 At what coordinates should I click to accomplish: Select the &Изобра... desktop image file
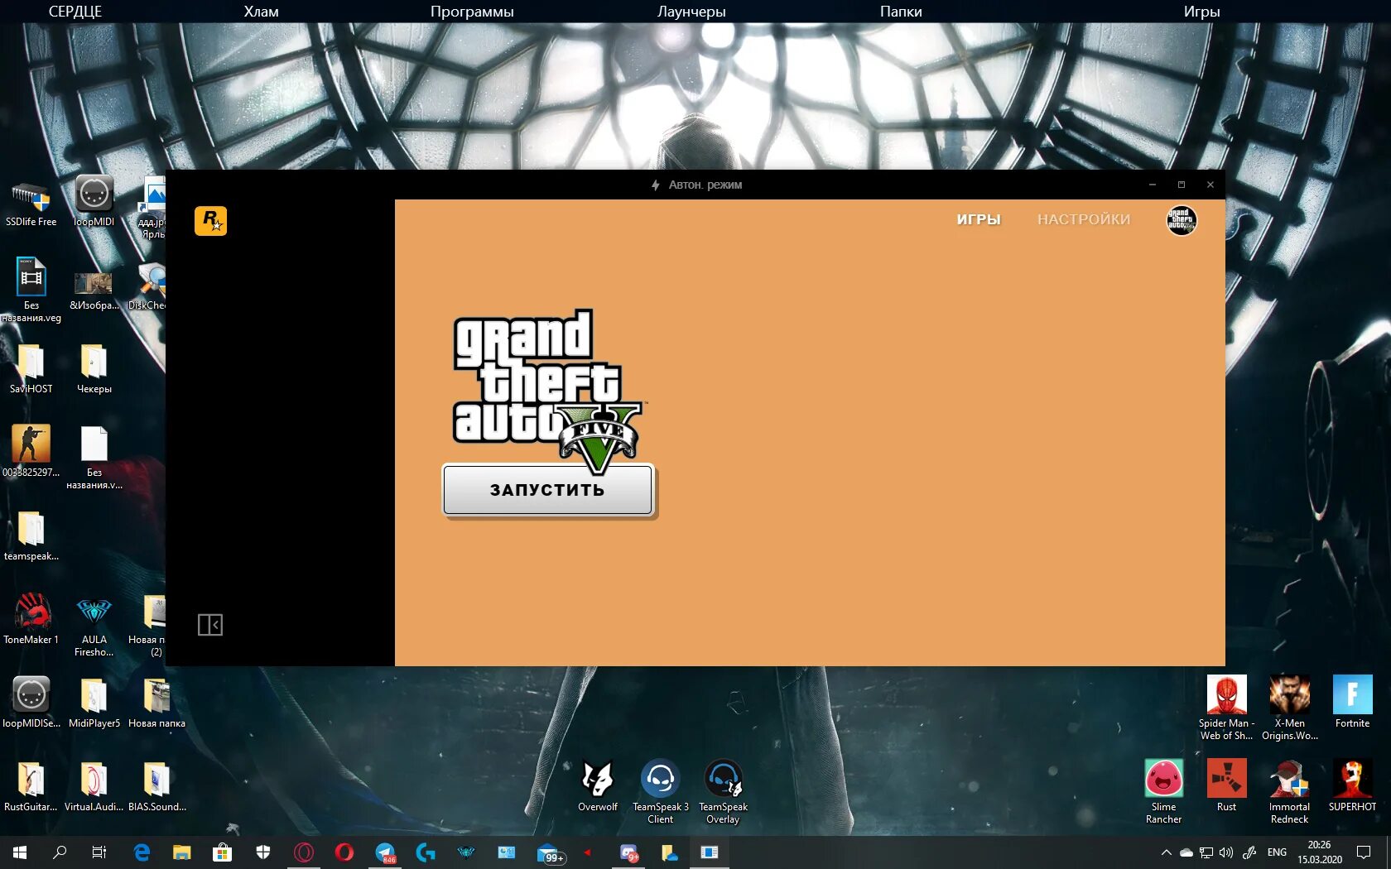click(x=94, y=290)
